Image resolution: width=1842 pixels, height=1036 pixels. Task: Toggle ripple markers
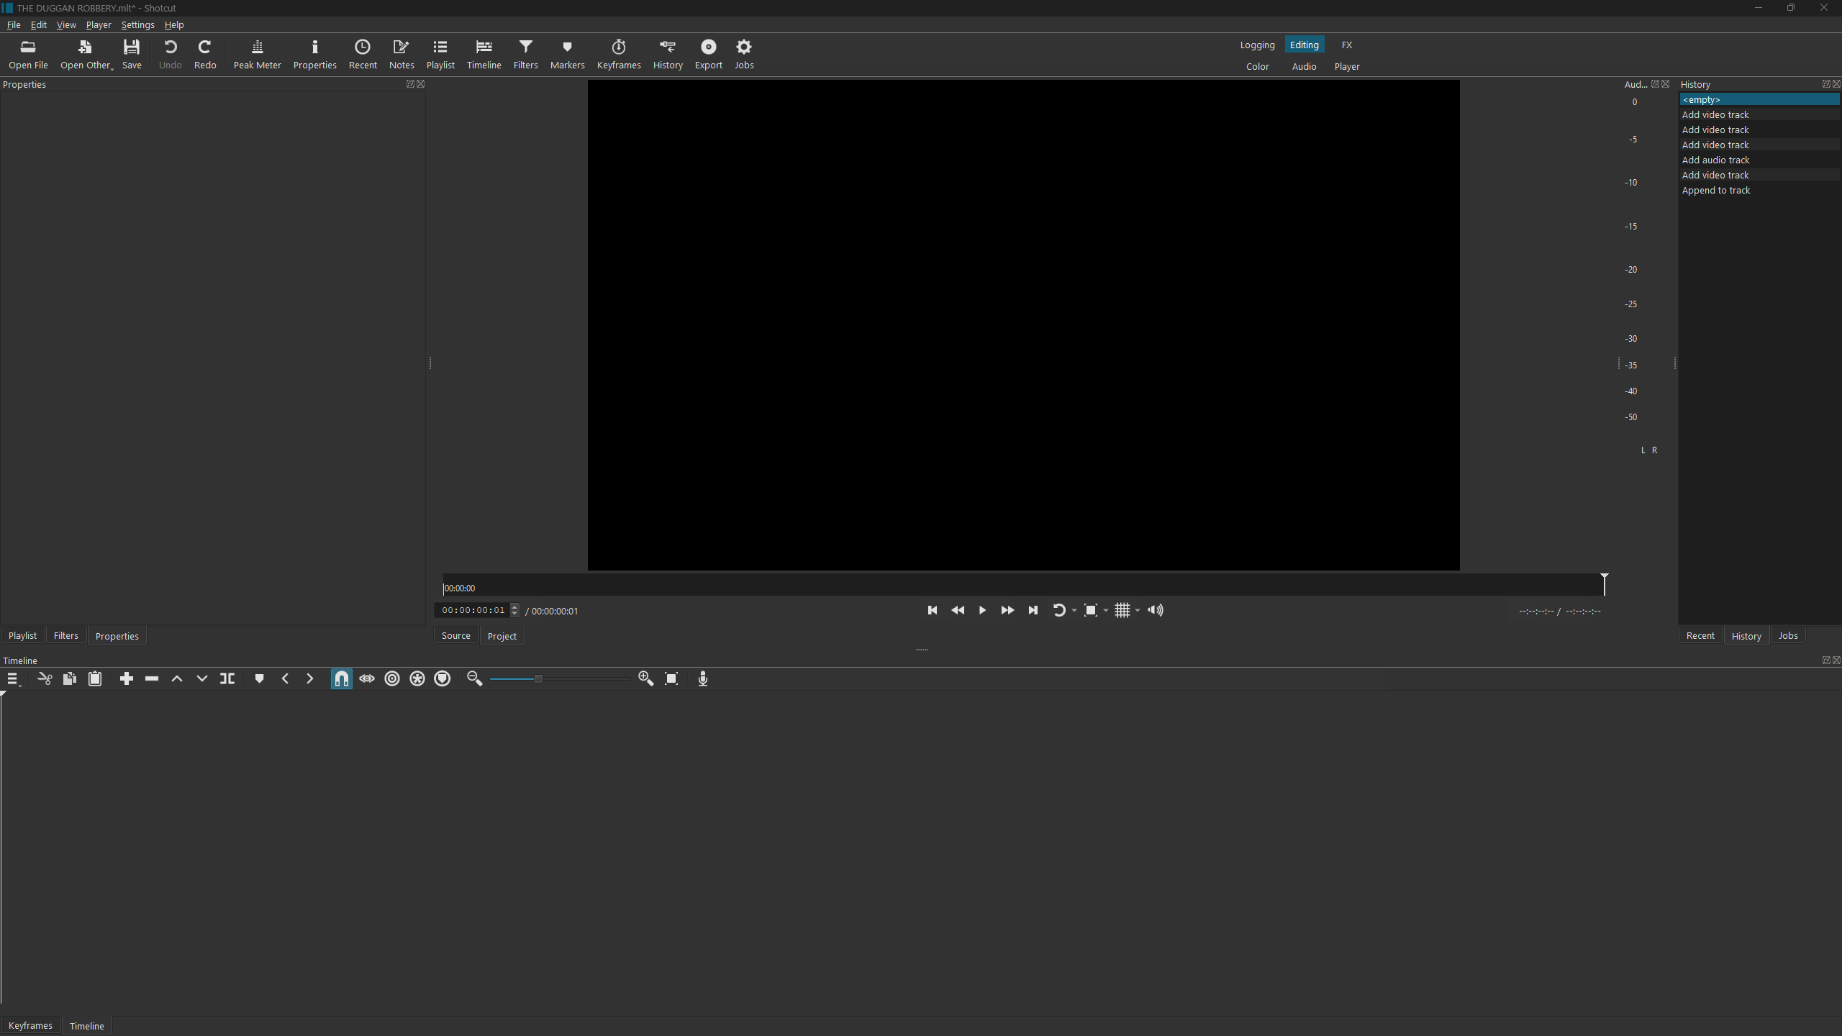click(443, 678)
